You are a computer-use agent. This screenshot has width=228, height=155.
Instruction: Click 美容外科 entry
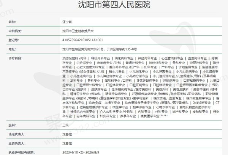click(162, 90)
